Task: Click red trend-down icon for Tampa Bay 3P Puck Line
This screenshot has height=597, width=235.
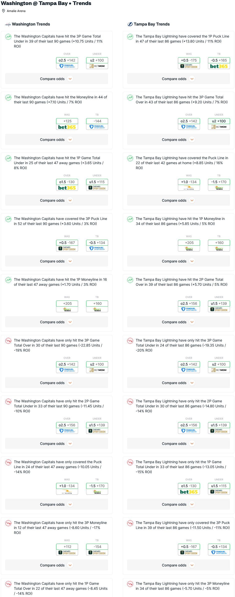Action: click(130, 523)
